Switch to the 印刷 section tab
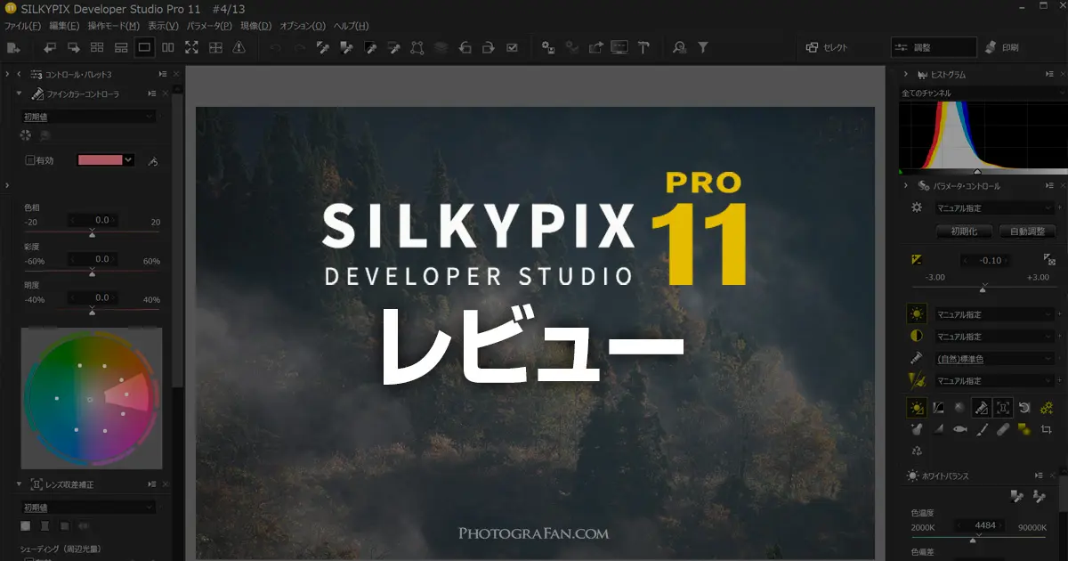The image size is (1068, 561). (x=1002, y=47)
